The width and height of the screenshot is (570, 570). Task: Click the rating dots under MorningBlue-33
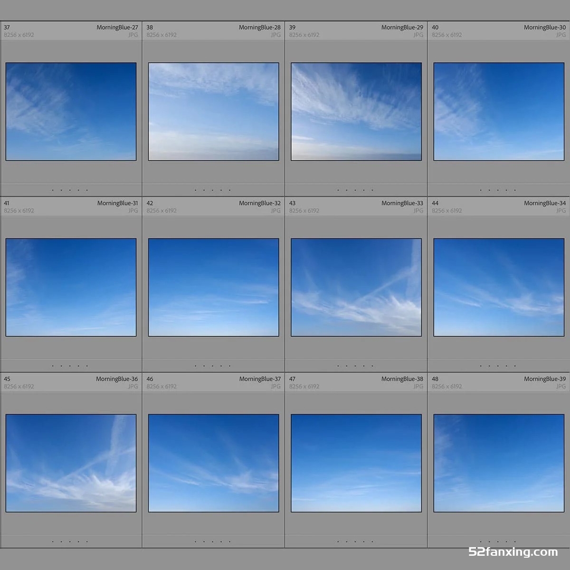355,366
